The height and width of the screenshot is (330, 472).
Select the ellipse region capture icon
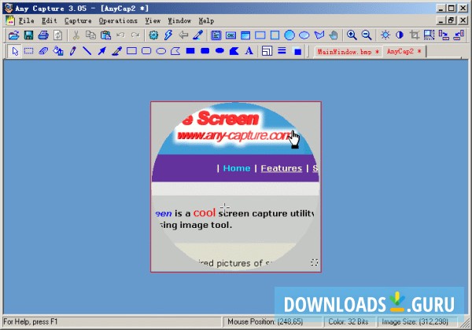coord(304,35)
